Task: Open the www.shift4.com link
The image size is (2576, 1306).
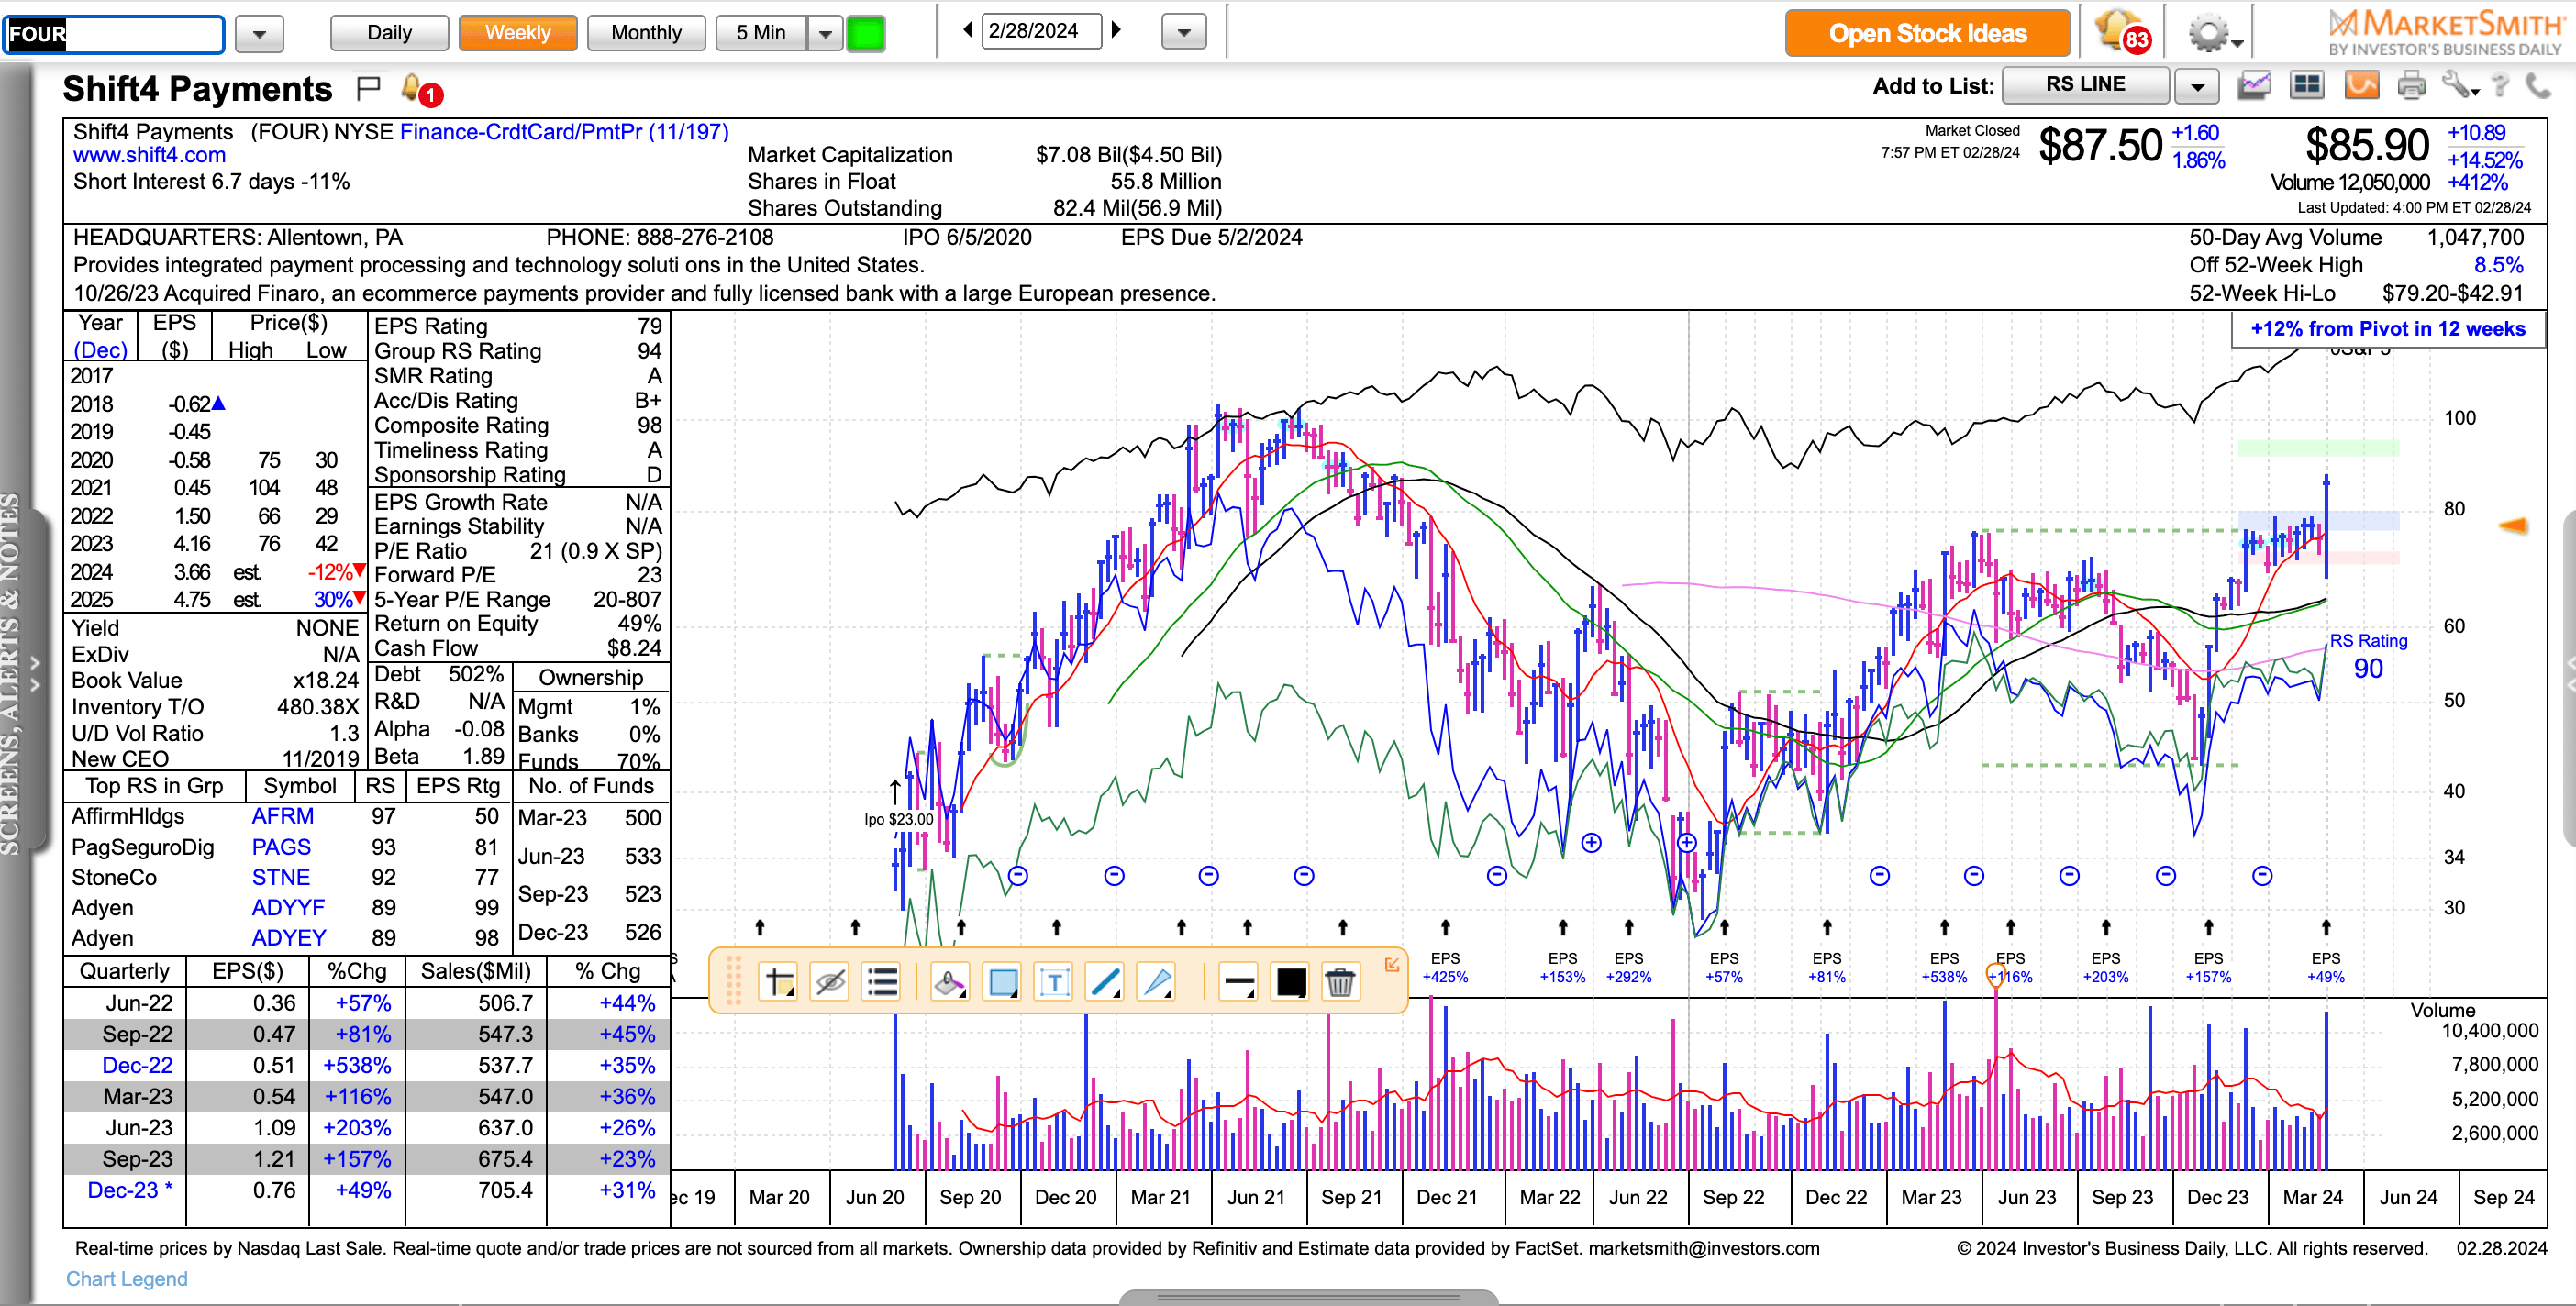Action: (x=149, y=155)
